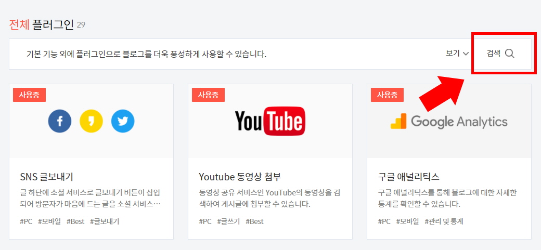Open the Youtube 동영상 첨부 plugin title
The height and width of the screenshot is (250, 541).
point(240,177)
